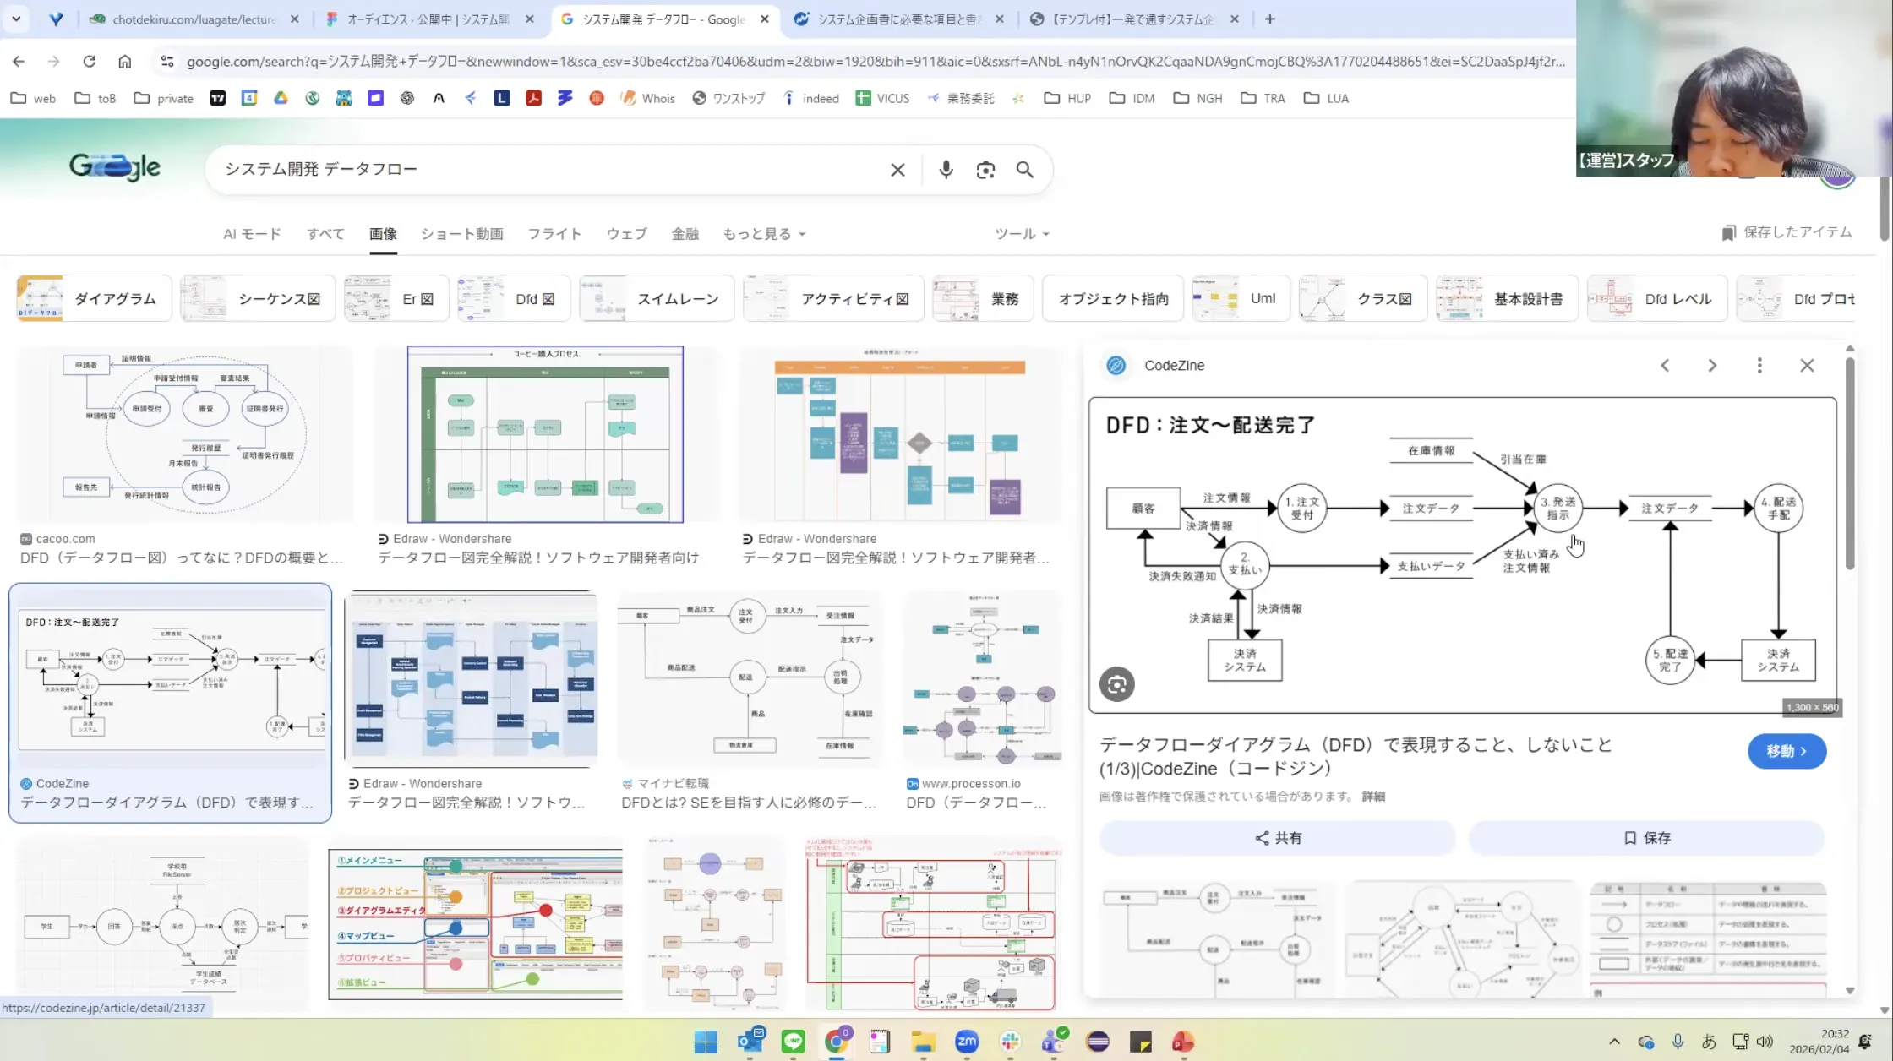The image size is (1893, 1061).
Task: Toggle 保存 to save the DFD image
Action: tap(1645, 837)
